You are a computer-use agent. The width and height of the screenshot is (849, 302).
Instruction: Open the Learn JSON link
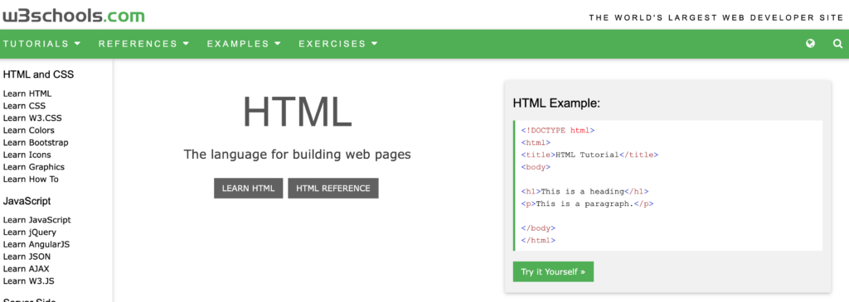pos(27,256)
